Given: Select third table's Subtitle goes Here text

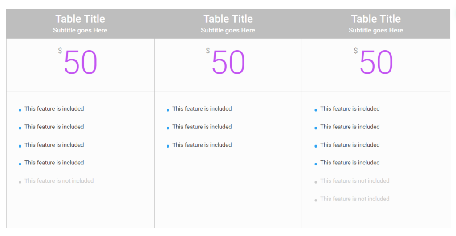Looking at the screenshot, I should (376, 30).
